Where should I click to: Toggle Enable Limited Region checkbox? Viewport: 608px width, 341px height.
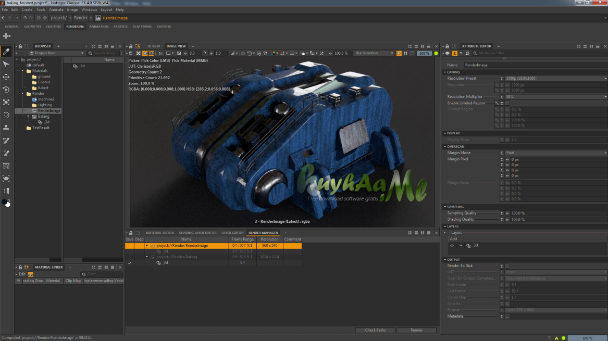507,103
